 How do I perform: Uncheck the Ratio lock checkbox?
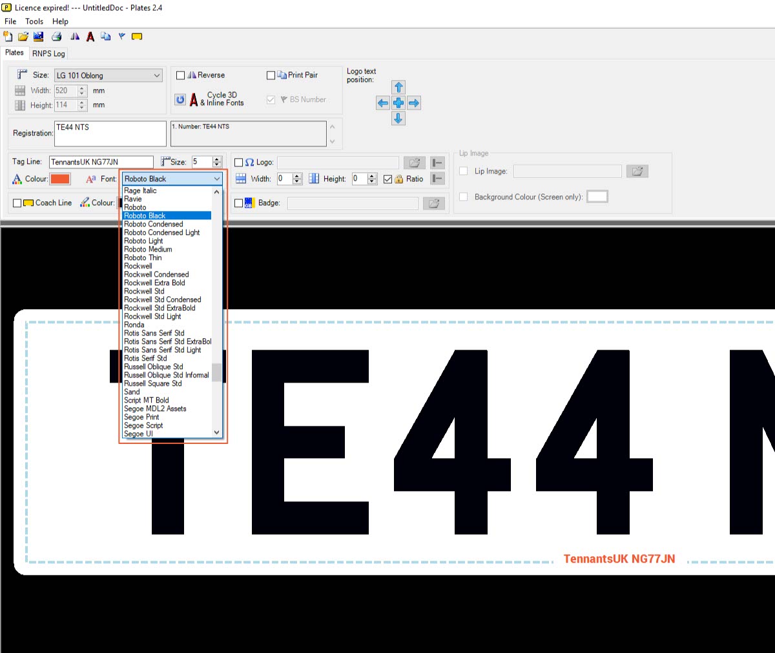point(387,179)
